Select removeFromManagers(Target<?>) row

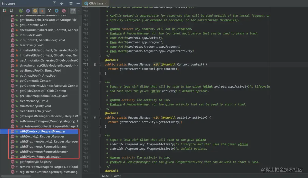(x=39, y=167)
